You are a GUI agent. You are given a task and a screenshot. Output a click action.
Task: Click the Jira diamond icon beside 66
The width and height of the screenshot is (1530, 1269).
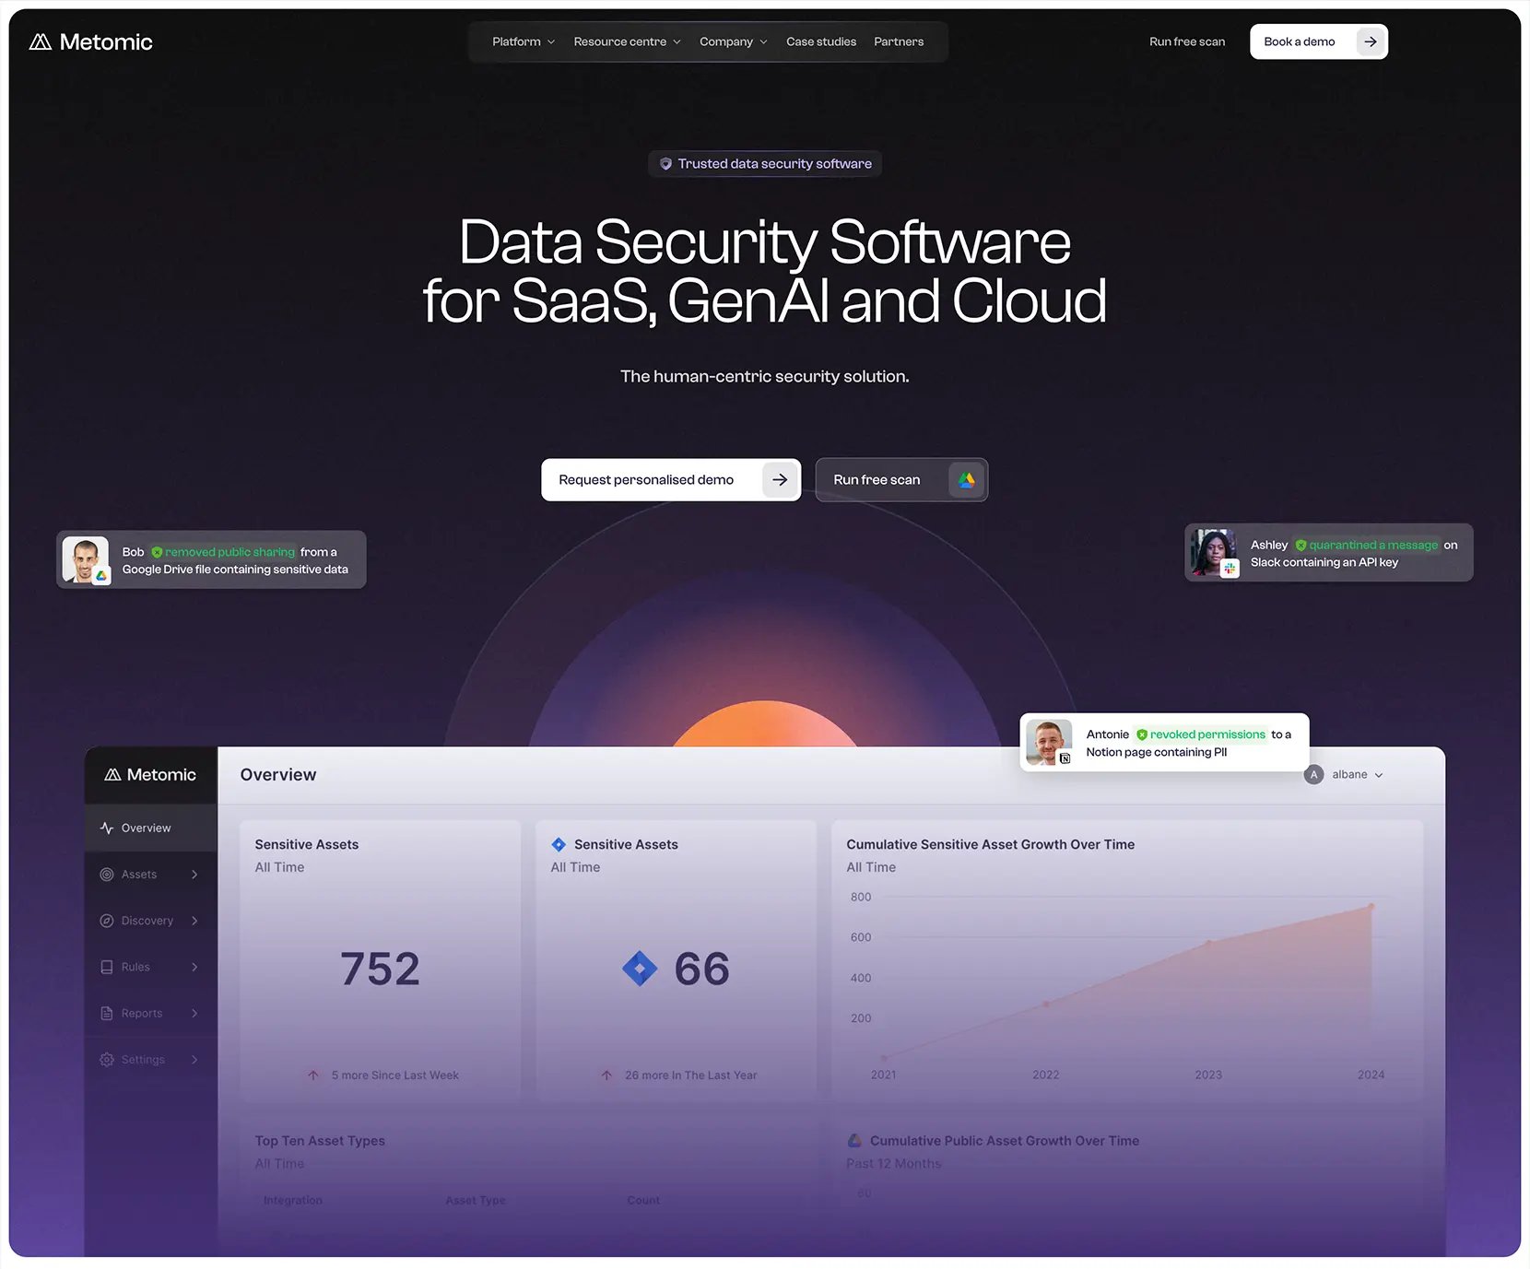pyautogui.click(x=640, y=969)
